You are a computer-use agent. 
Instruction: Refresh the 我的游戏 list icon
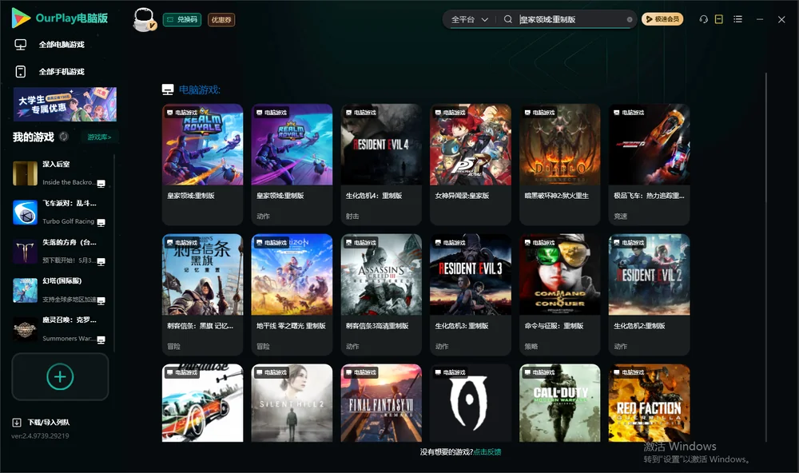pos(64,137)
